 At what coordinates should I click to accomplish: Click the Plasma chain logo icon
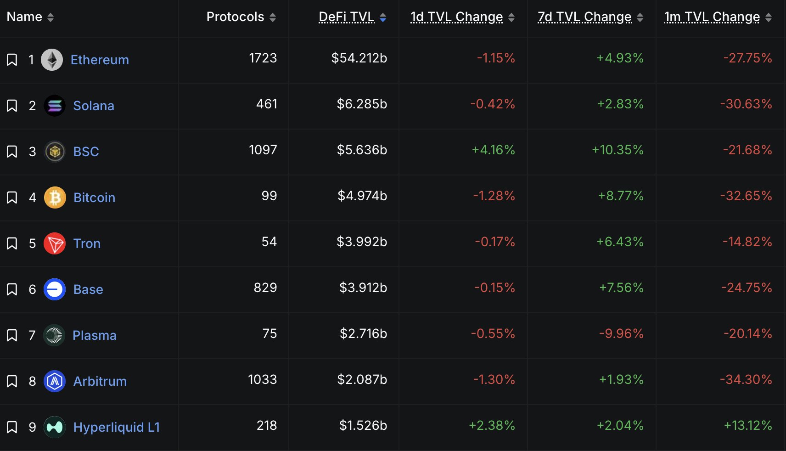pyautogui.click(x=54, y=335)
